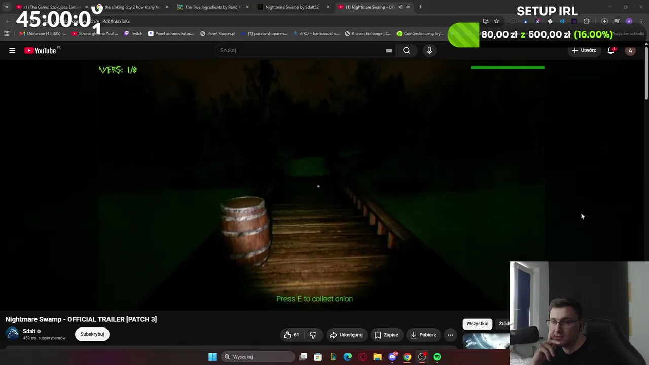Select the Wszystkie filter chip

click(x=478, y=324)
